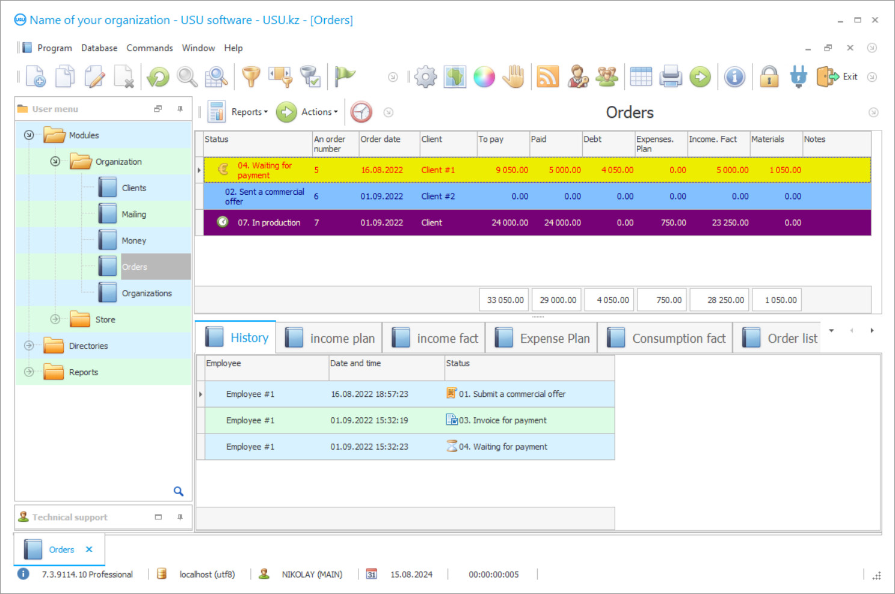Open the color wheel settings

(484, 76)
